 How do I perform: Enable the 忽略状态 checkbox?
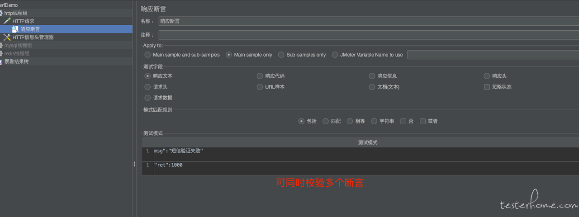coord(487,87)
